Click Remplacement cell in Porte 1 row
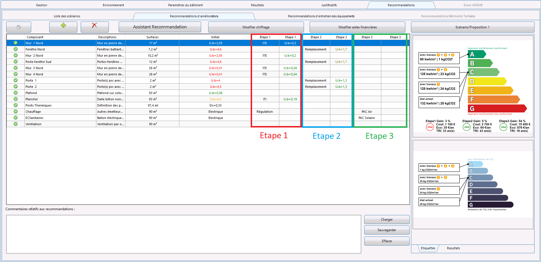Screen dimensions: 541x262 point(316,80)
